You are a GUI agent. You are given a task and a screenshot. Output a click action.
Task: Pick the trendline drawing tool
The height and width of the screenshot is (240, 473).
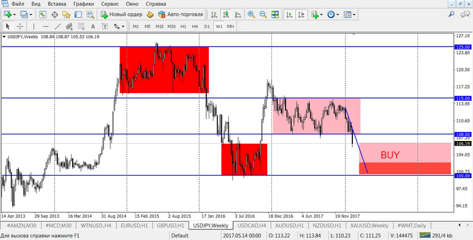(56, 27)
